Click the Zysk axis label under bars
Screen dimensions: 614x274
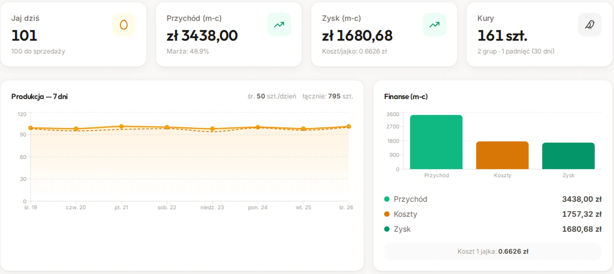[568, 175]
